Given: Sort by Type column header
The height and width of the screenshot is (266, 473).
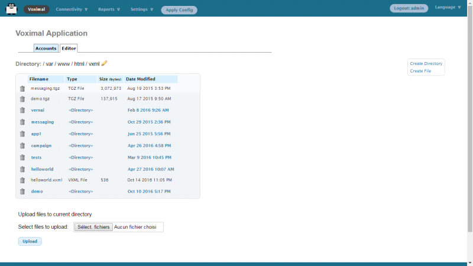Looking at the screenshot, I should click(81, 79).
